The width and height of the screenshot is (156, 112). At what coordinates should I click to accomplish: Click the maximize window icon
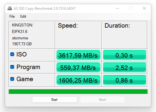(x=131, y=8)
